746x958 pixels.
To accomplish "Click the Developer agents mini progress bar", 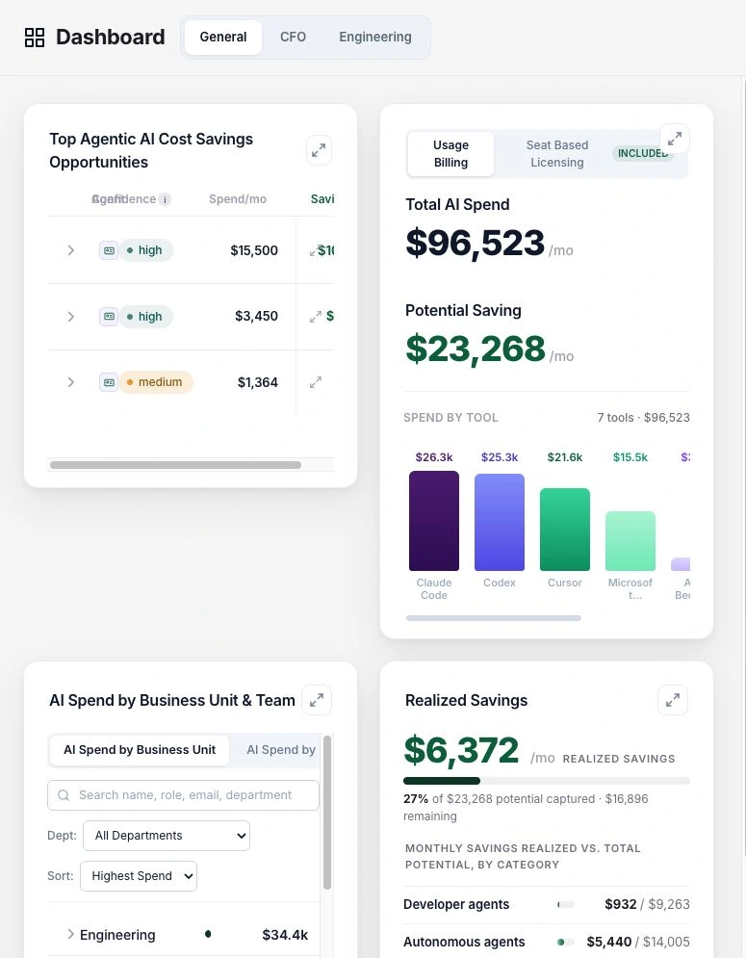I will 566,905.
